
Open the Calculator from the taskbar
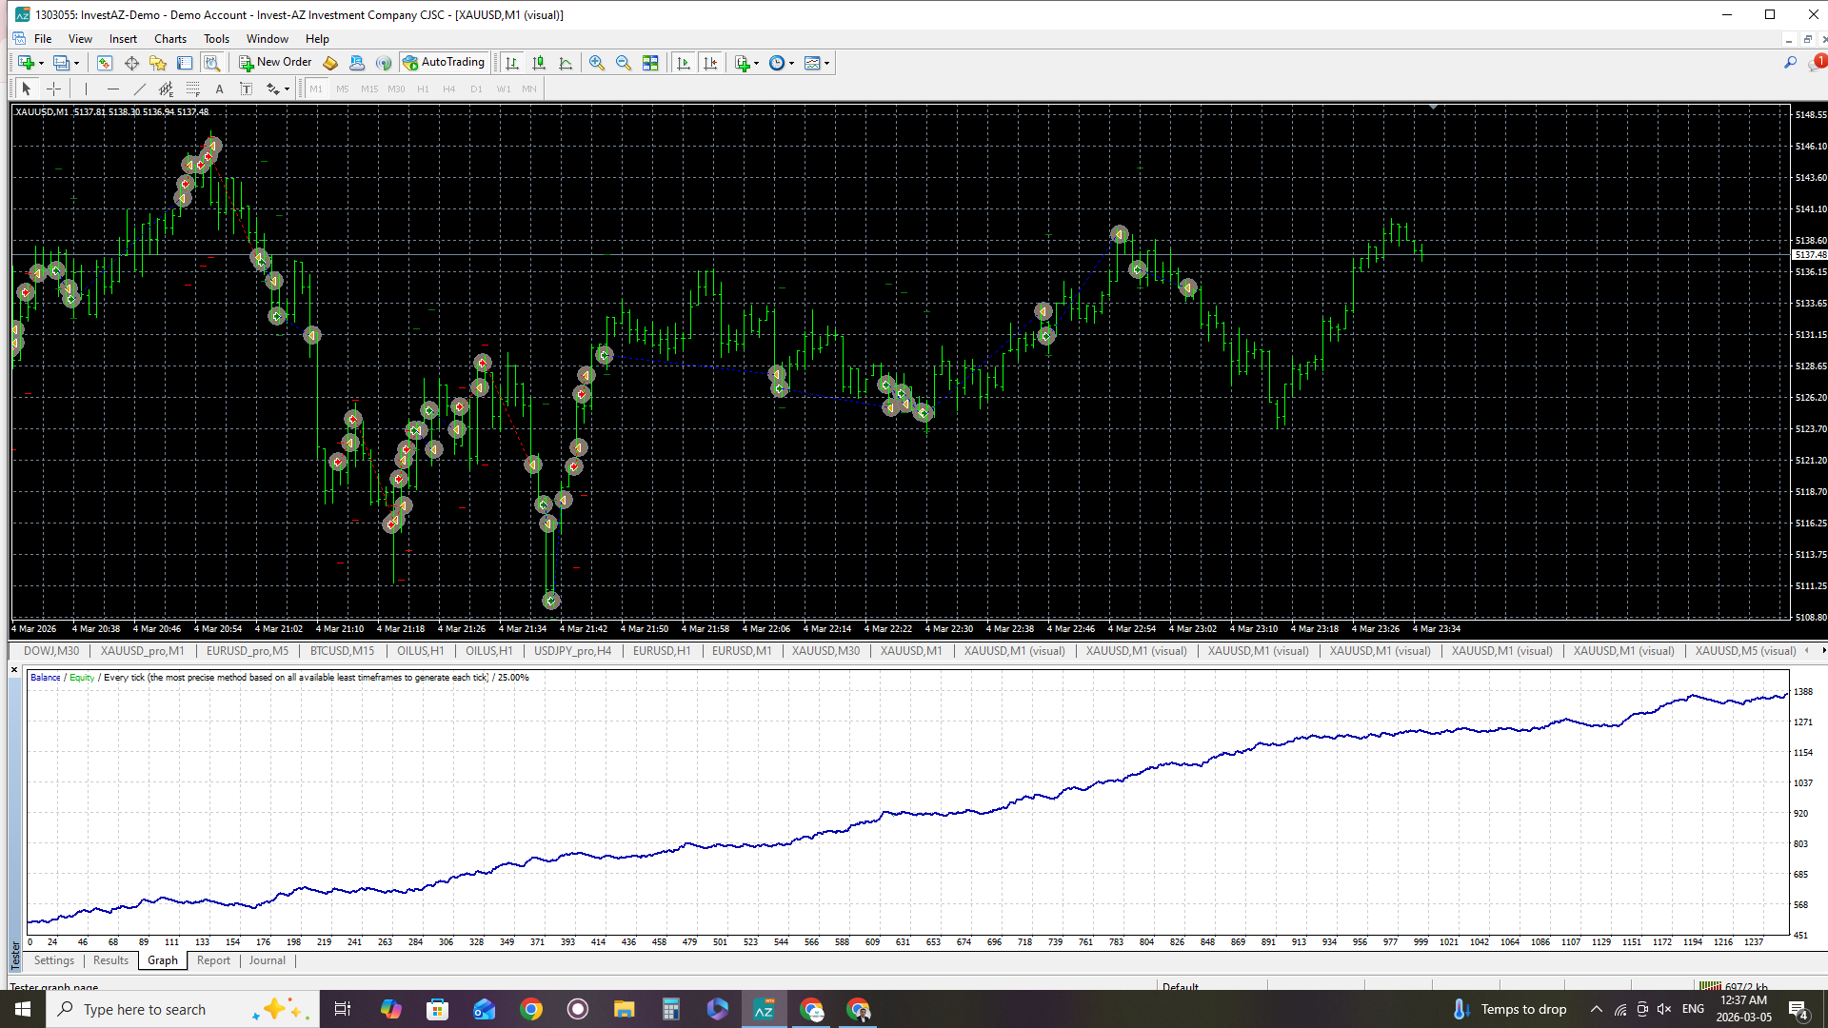click(x=671, y=1009)
